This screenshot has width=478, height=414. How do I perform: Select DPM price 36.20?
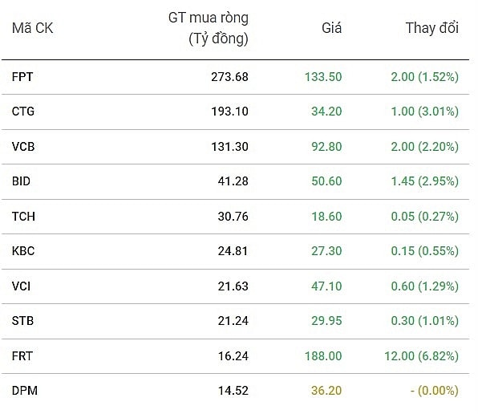point(326,391)
